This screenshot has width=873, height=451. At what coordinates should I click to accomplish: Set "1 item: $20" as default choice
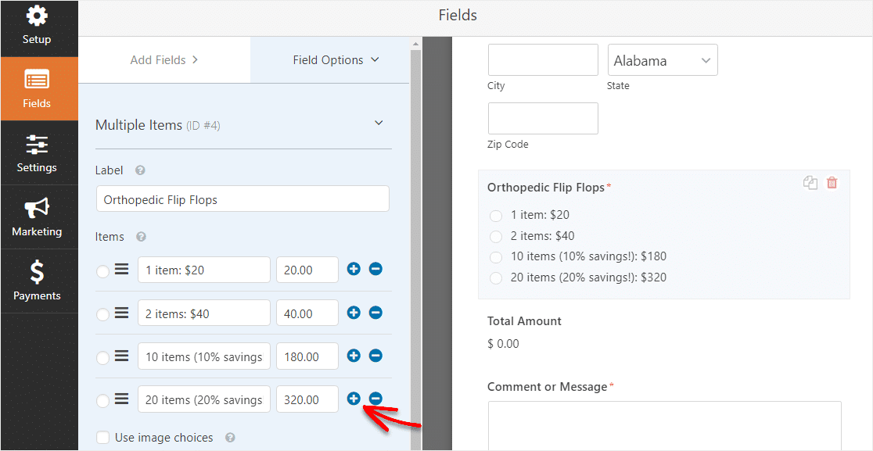pyautogui.click(x=102, y=272)
